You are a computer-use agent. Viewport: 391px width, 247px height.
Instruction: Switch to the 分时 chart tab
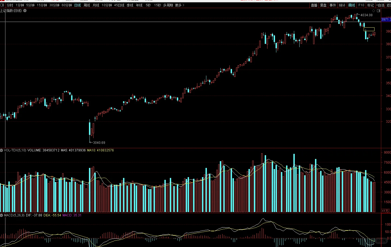(10, 5)
